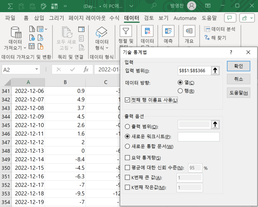Click the 개요 outline icon
The image size is (258, 207).
pyautogui.click(x=189, y=32)
